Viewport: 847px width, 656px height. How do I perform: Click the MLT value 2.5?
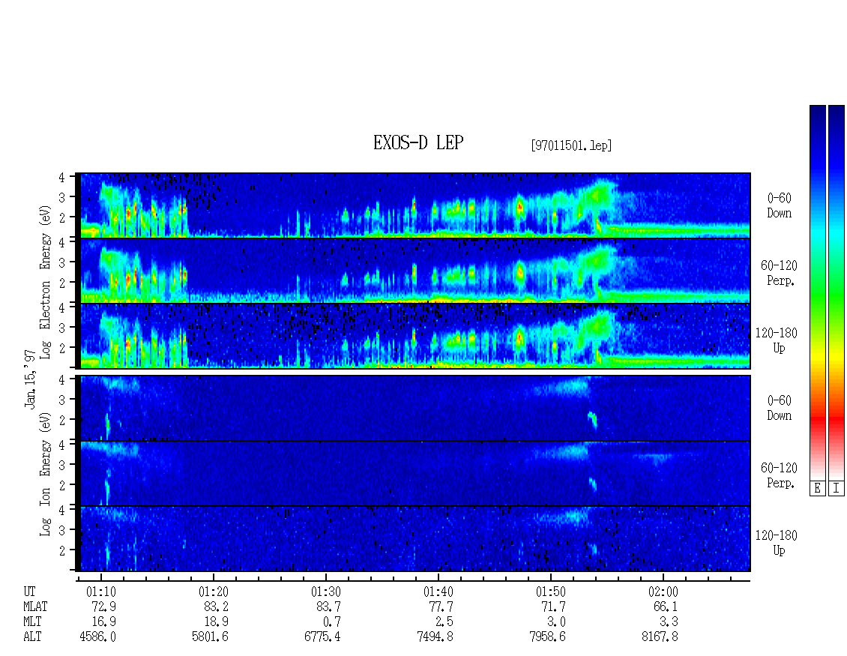tap(444, 622)
